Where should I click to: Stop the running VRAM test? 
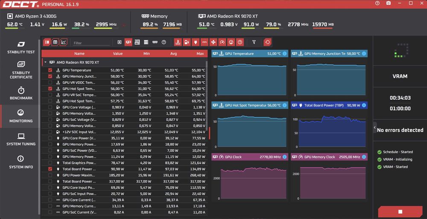coord(401,212)
